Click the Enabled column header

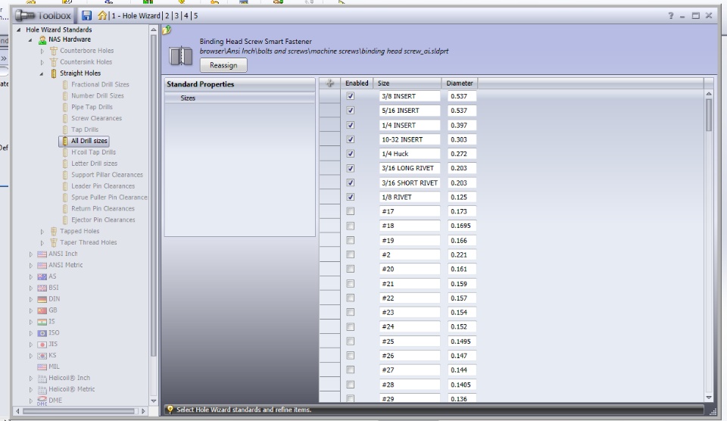(x=357, y=83)
